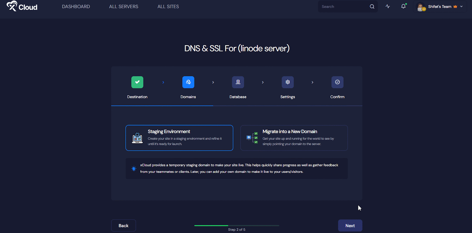Open the All Servers menu
The height and width of the screenshot is (233, 472).
pyautogui.click(x=124, y=6)
